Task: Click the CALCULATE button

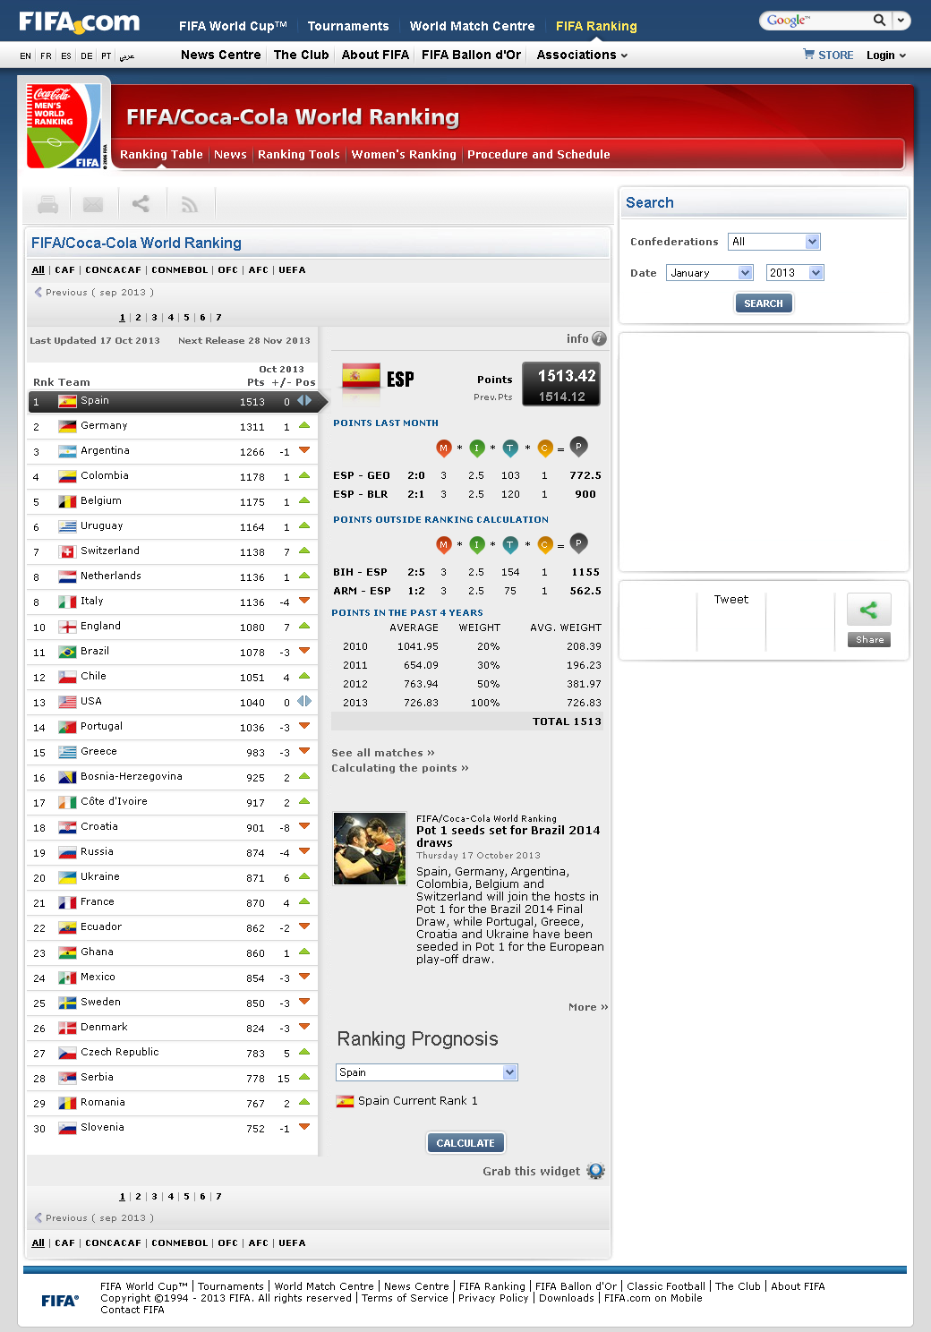Action: (465, 1143)
